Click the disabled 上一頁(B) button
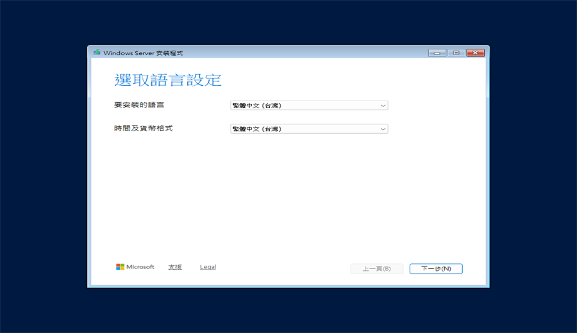This screenshot has height=333, width=577. pos(377,269)
